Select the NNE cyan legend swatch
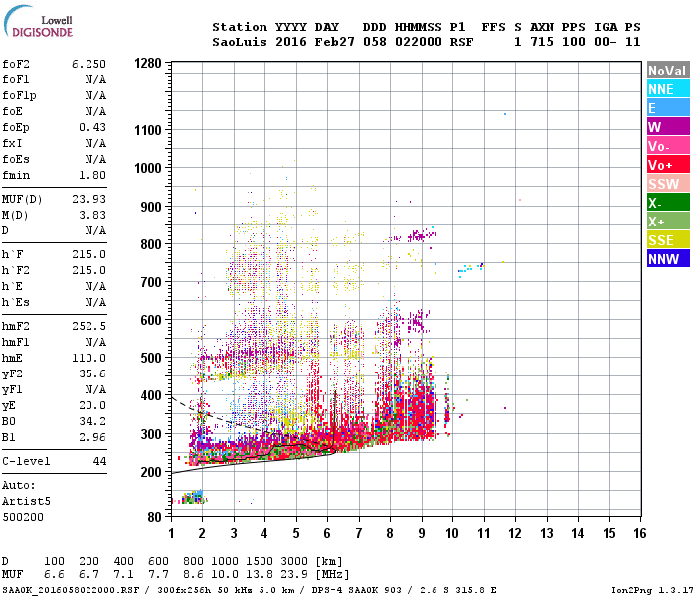This screenshot has height=596, width=696. 668,89
